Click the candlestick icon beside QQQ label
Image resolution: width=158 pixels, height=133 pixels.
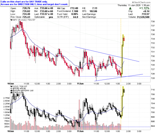(x=11, y=86)
